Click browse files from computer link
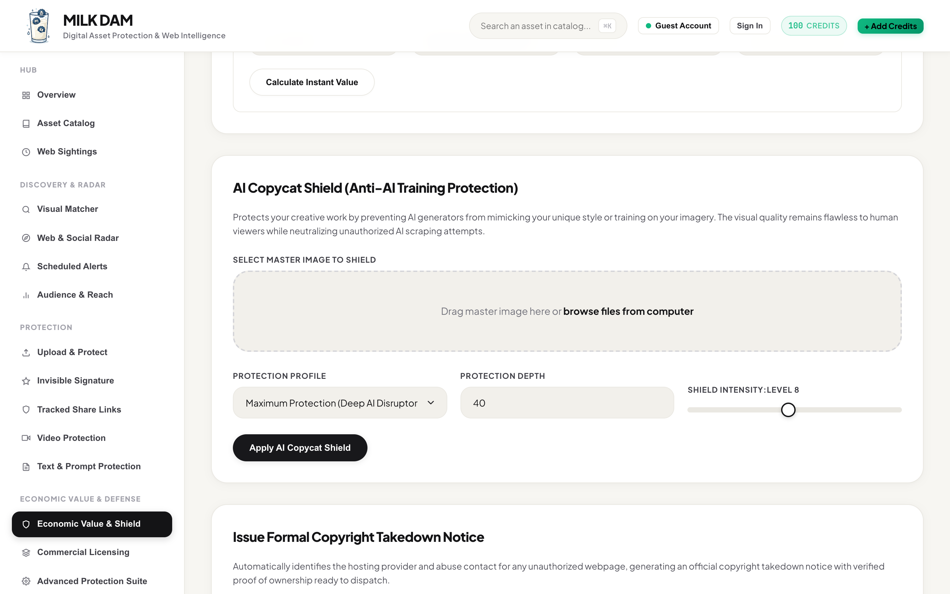The height and width of the screenshot is (594, 950). click(628, 312)
